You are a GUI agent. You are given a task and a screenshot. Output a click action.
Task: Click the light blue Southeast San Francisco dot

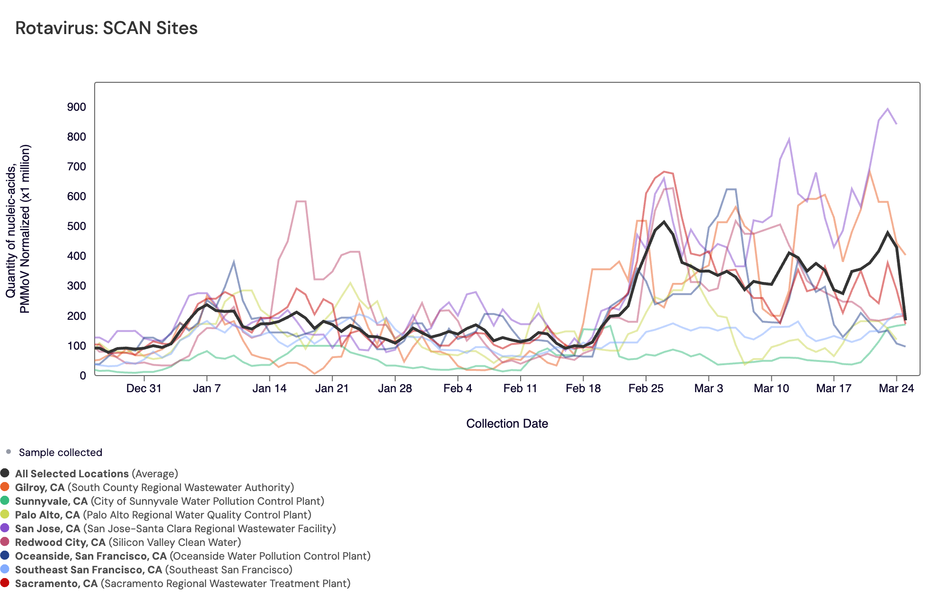(5, 569)
